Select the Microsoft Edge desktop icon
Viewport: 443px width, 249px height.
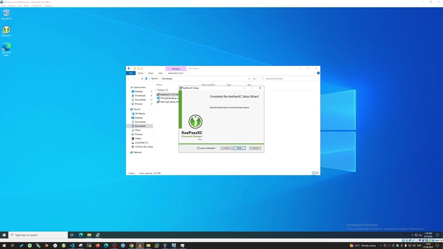(x=6, y=49)
